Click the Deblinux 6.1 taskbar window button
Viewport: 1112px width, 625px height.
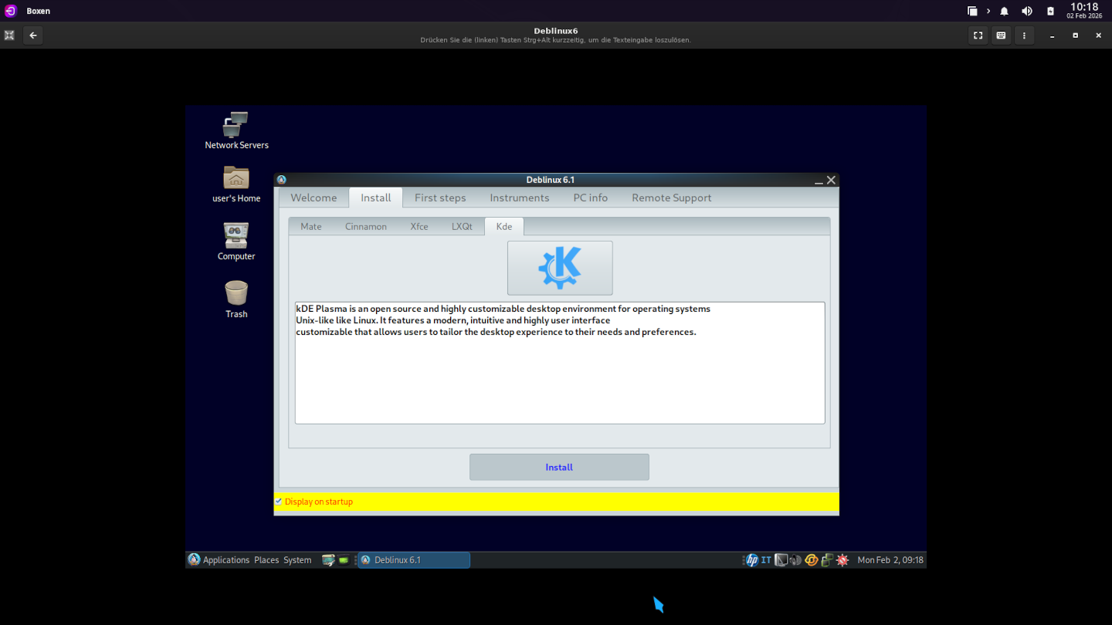tap(414, 560)
